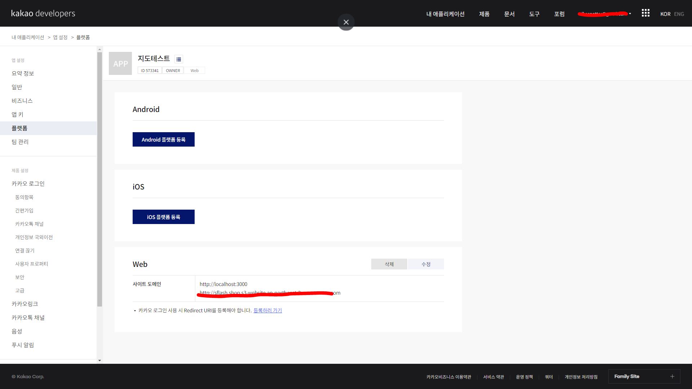Click 수정 button in Web section
Image resolution: width=692 pixels, height=389 pixels.
click(x=426, y=264)
